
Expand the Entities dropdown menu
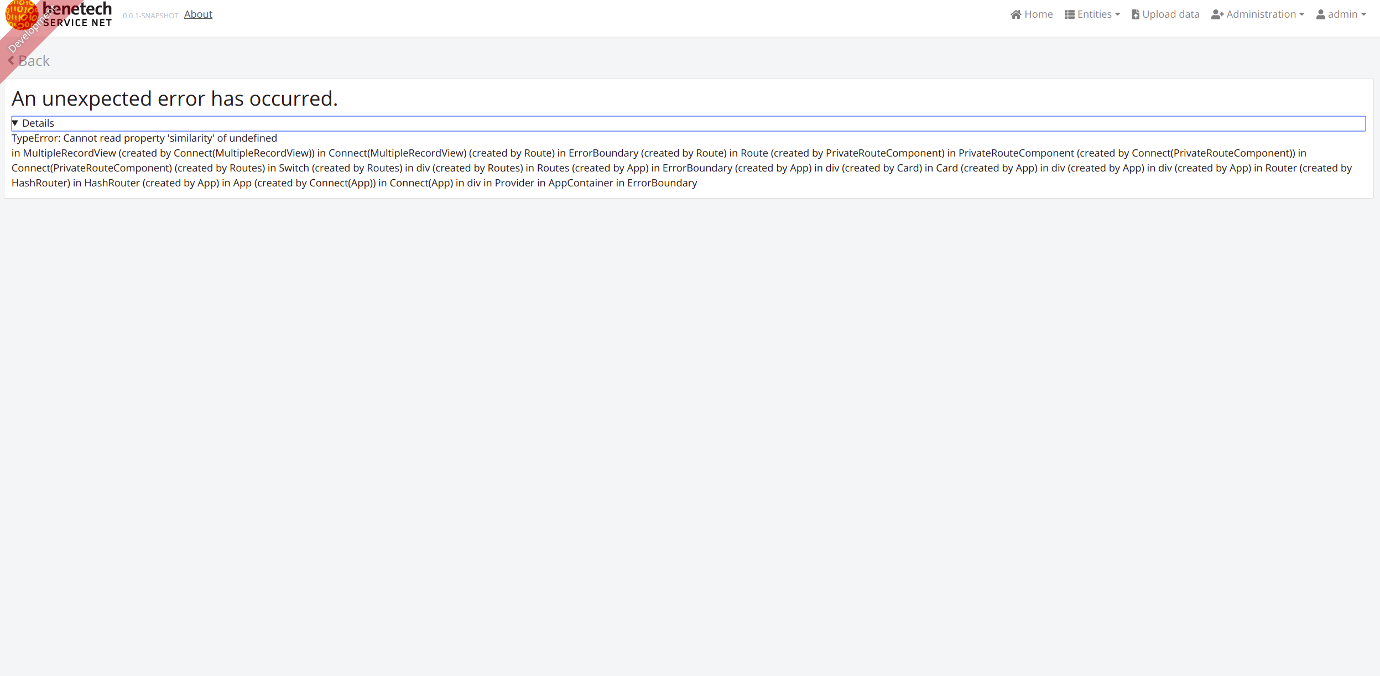(x=1093, y=13)
